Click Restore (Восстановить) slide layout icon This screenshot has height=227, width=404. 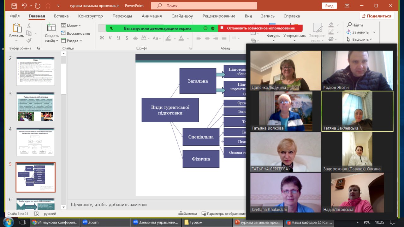point(63,33)
